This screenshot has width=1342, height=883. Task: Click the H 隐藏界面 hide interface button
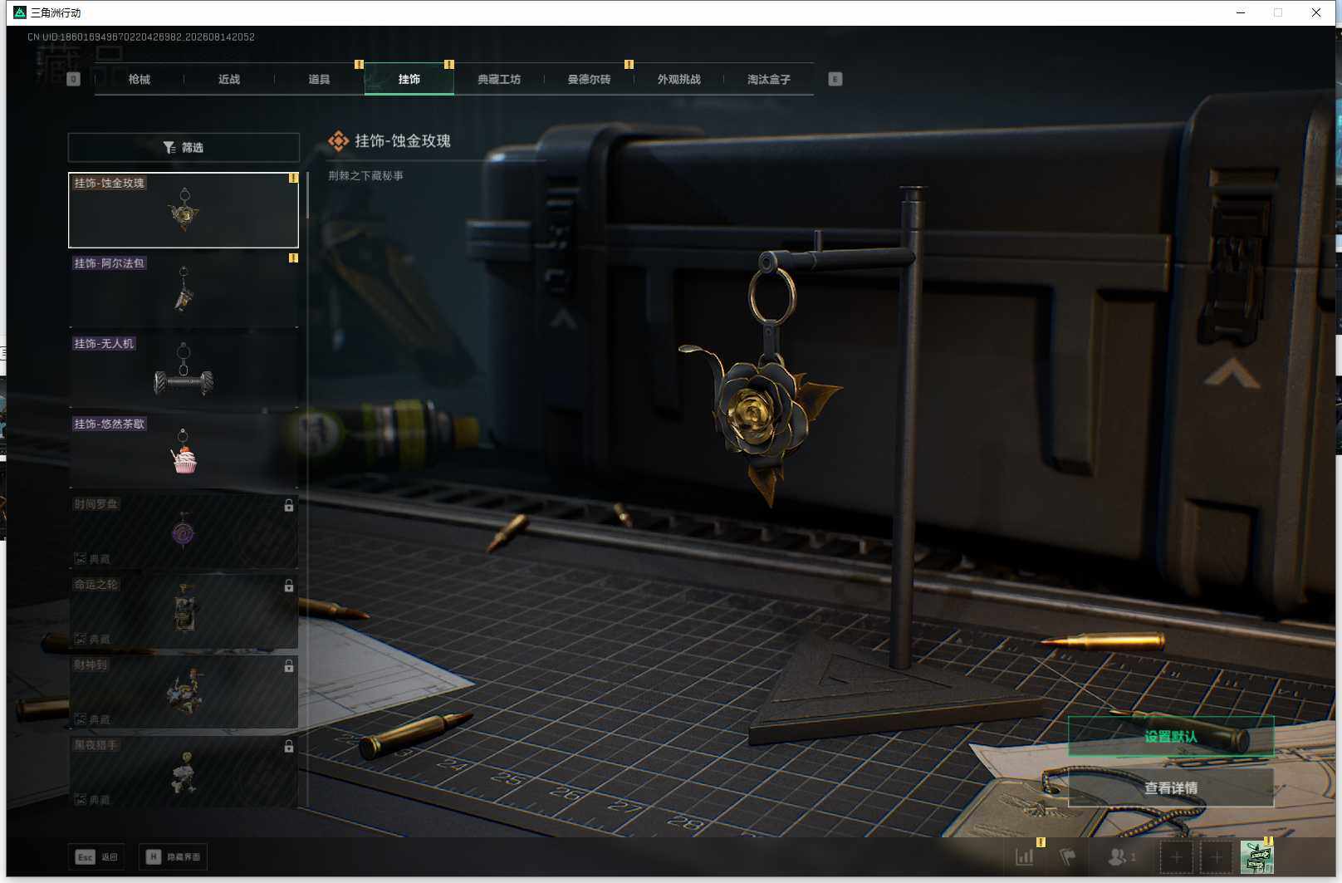tap(173, 856)
